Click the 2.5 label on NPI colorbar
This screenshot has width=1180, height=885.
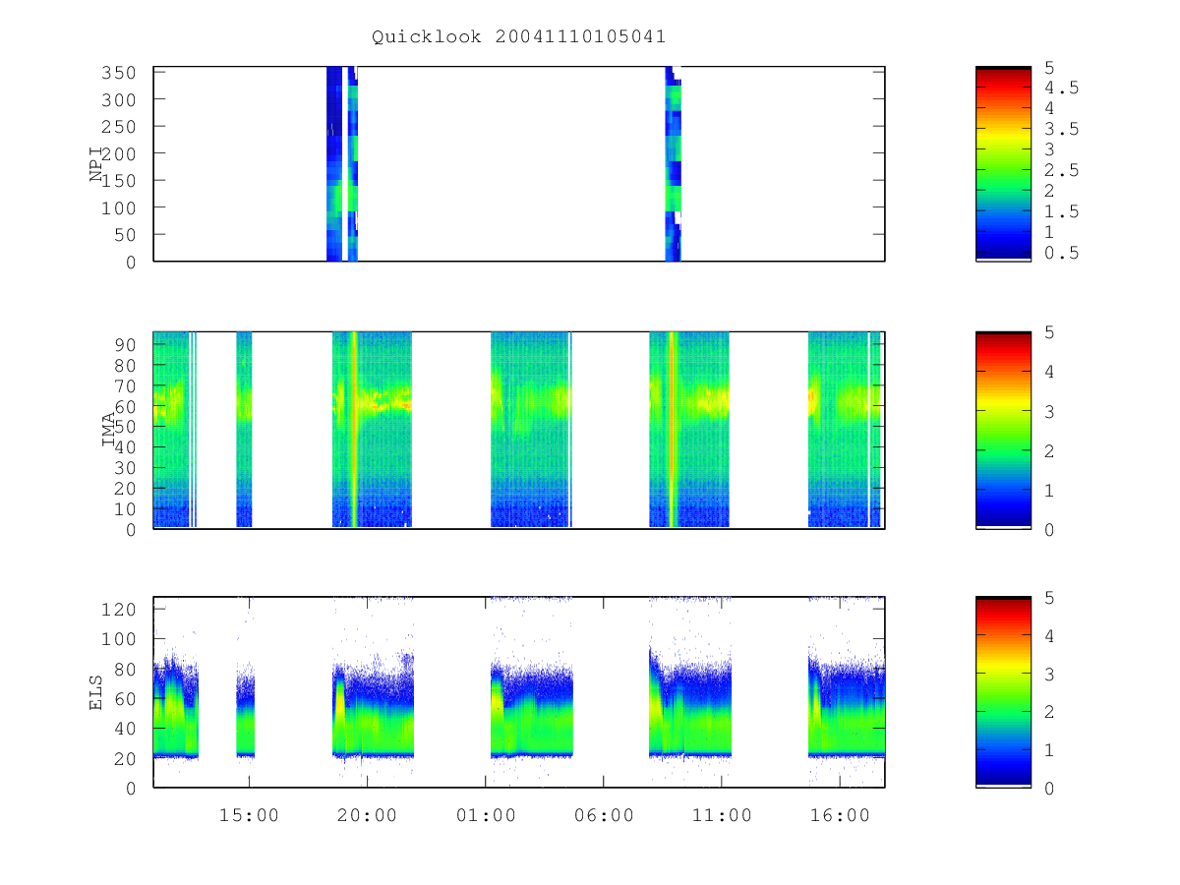[1061, 171]
